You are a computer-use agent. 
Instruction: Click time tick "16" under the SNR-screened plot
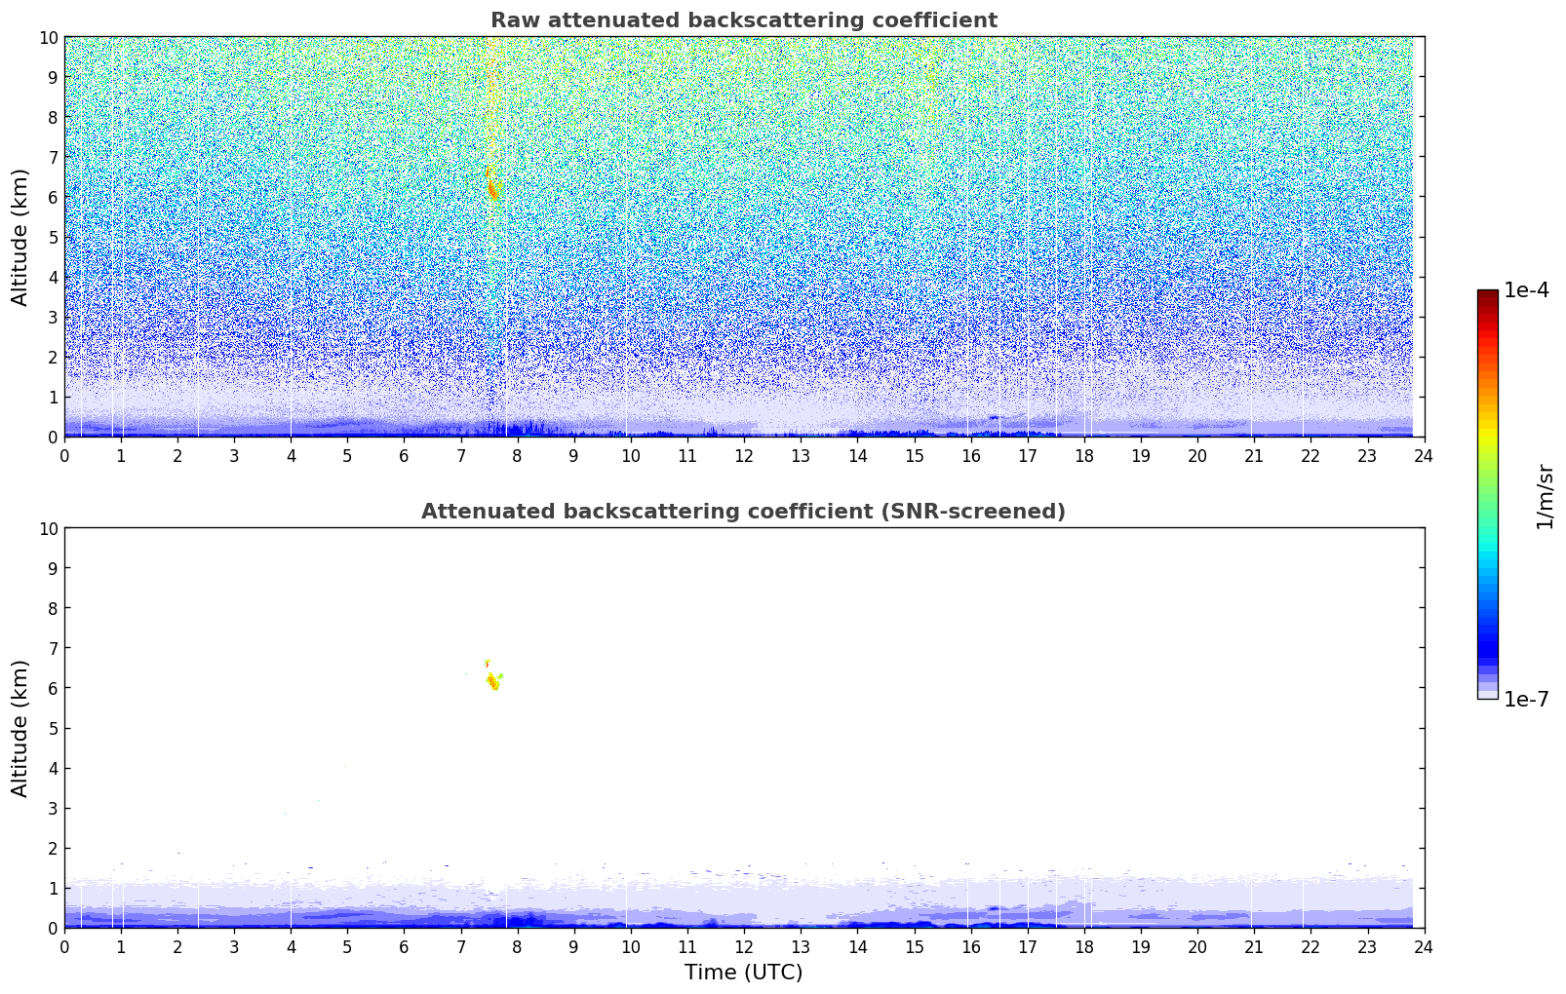point(971,946)
